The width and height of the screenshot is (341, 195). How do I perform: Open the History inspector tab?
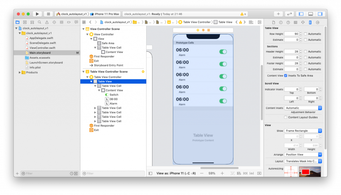pos(281,22)
